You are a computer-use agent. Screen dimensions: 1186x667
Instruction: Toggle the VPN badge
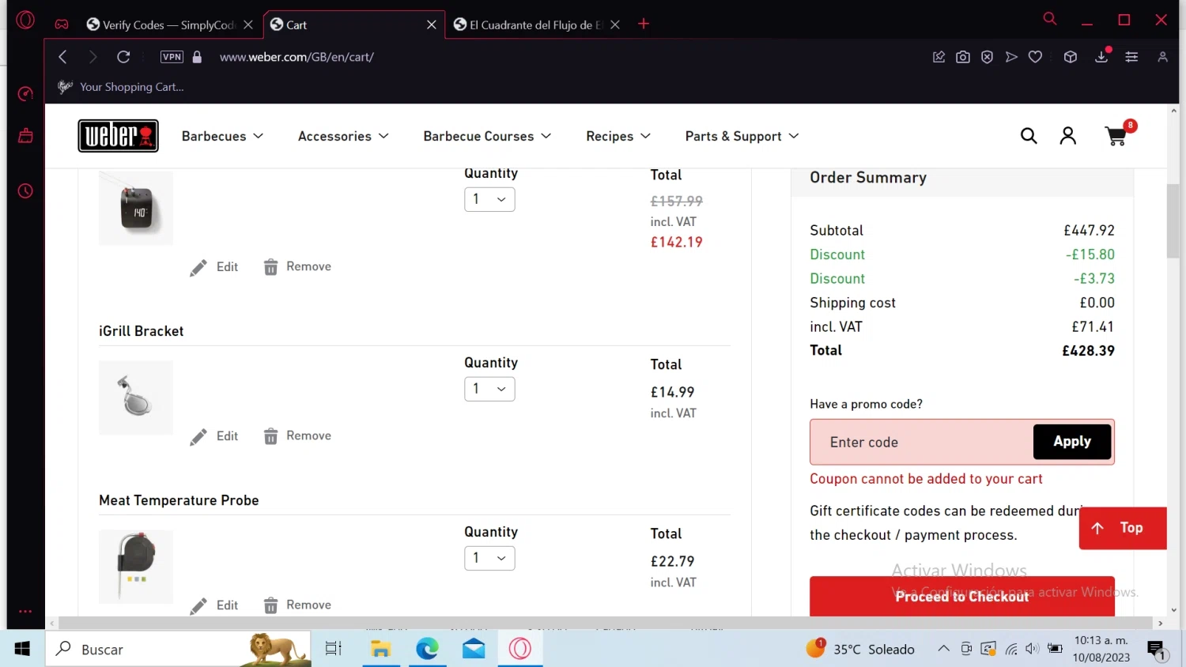[x=172, y=57]
